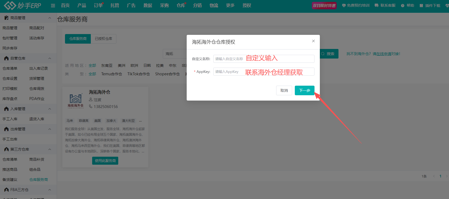The width and height of the screenshot is (449, 199).
Task: Open 商品补货 in the sidebar
Action: [37, 159]
